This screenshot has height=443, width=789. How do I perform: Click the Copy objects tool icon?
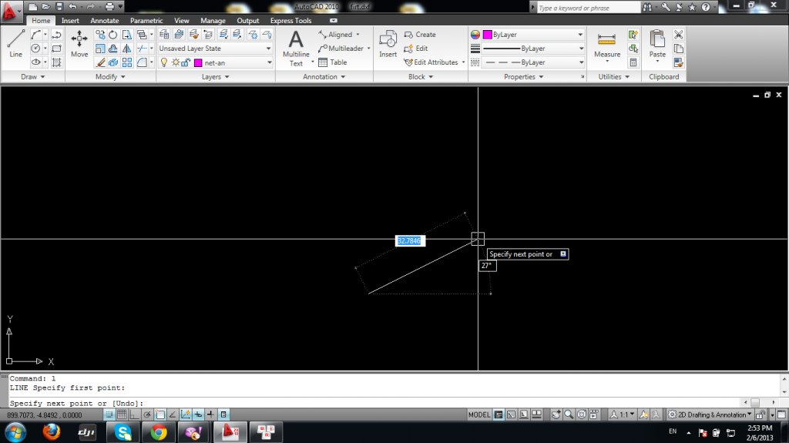tap(100, 35)
